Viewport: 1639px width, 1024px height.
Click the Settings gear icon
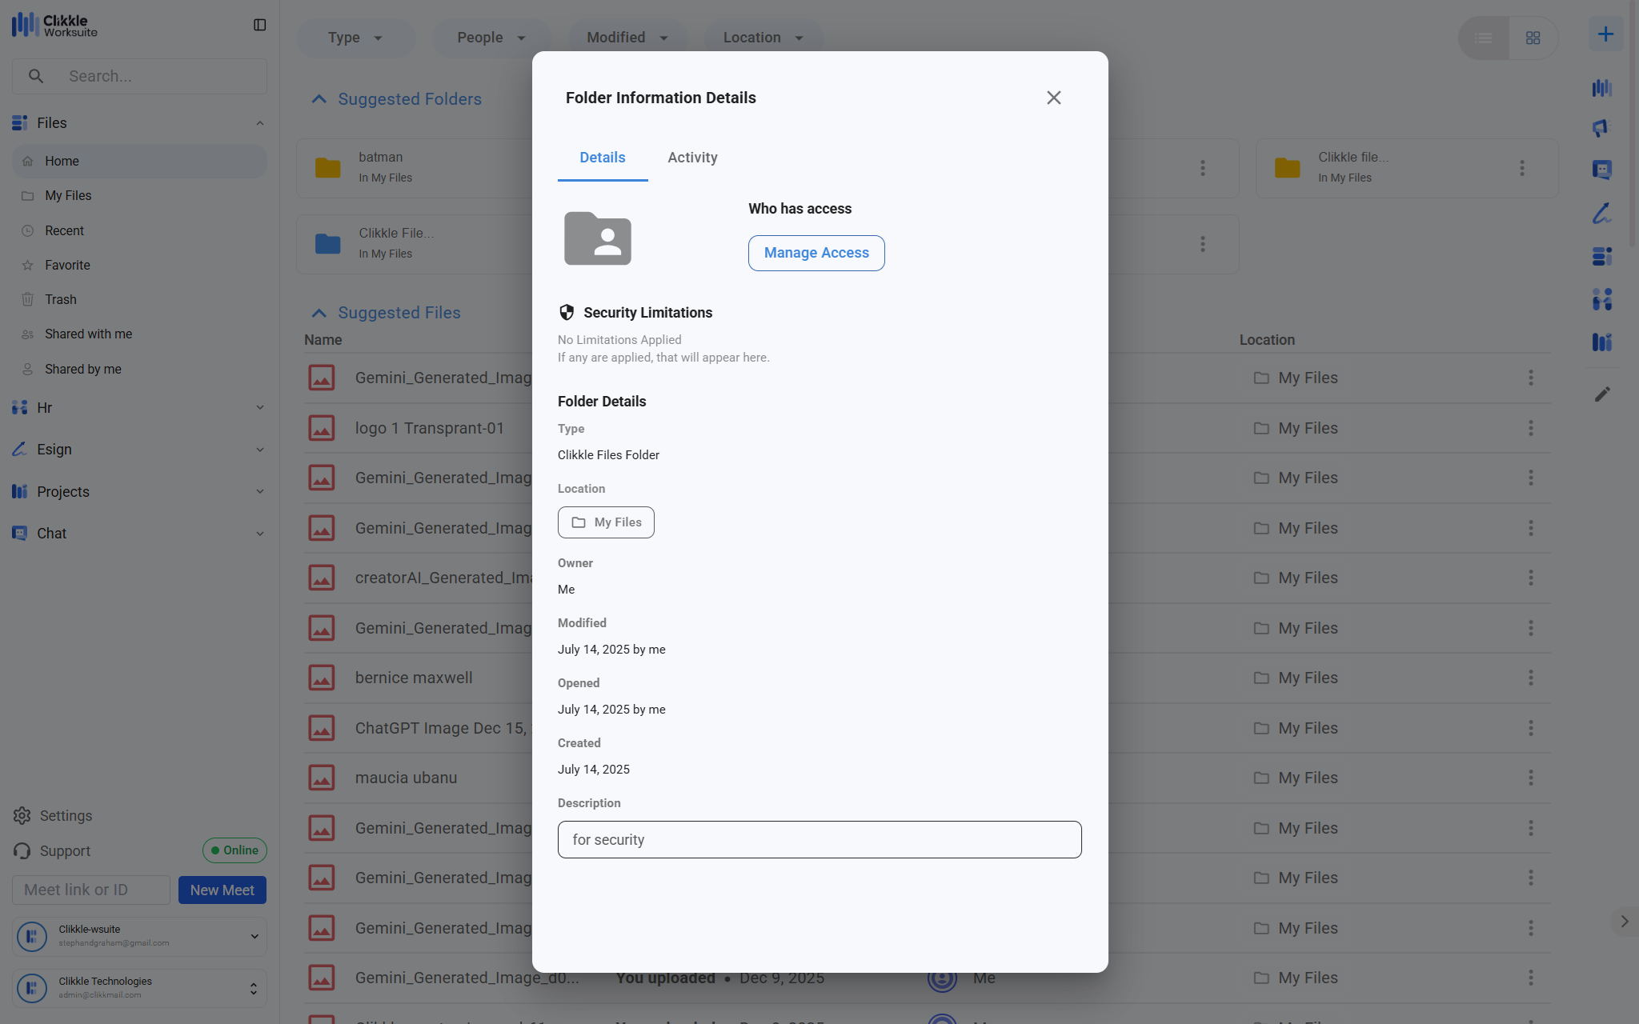click(x=22, y=815)
